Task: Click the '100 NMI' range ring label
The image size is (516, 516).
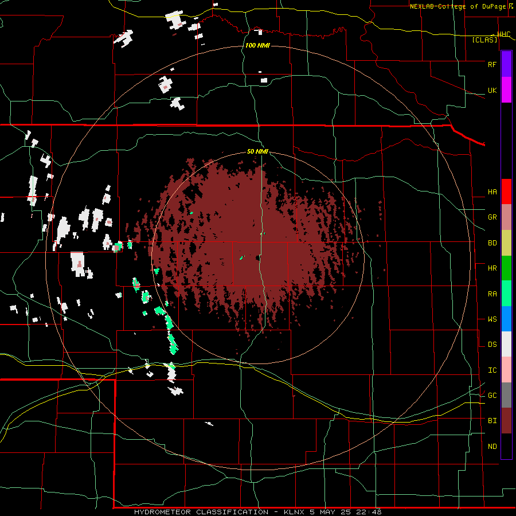Action: [257, 45]
